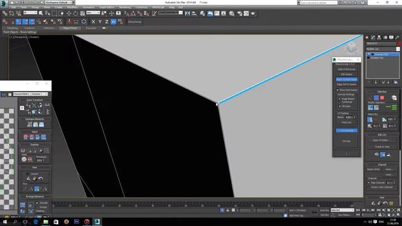Screen dimensions: 402x226
Task: Open the Modifiers menu
Action: click(x=72, y=7)
